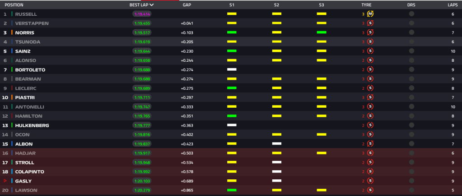The width and height of the screenshot is (462, 196).
Task: Click the LAPS column header
Action: [x=453, y=5]
